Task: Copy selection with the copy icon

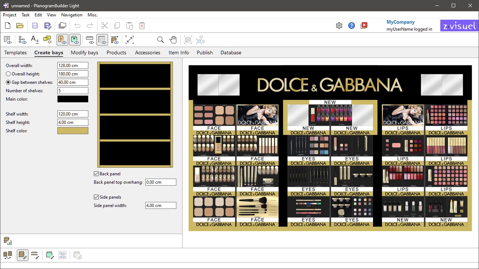Action: point(117,26)
